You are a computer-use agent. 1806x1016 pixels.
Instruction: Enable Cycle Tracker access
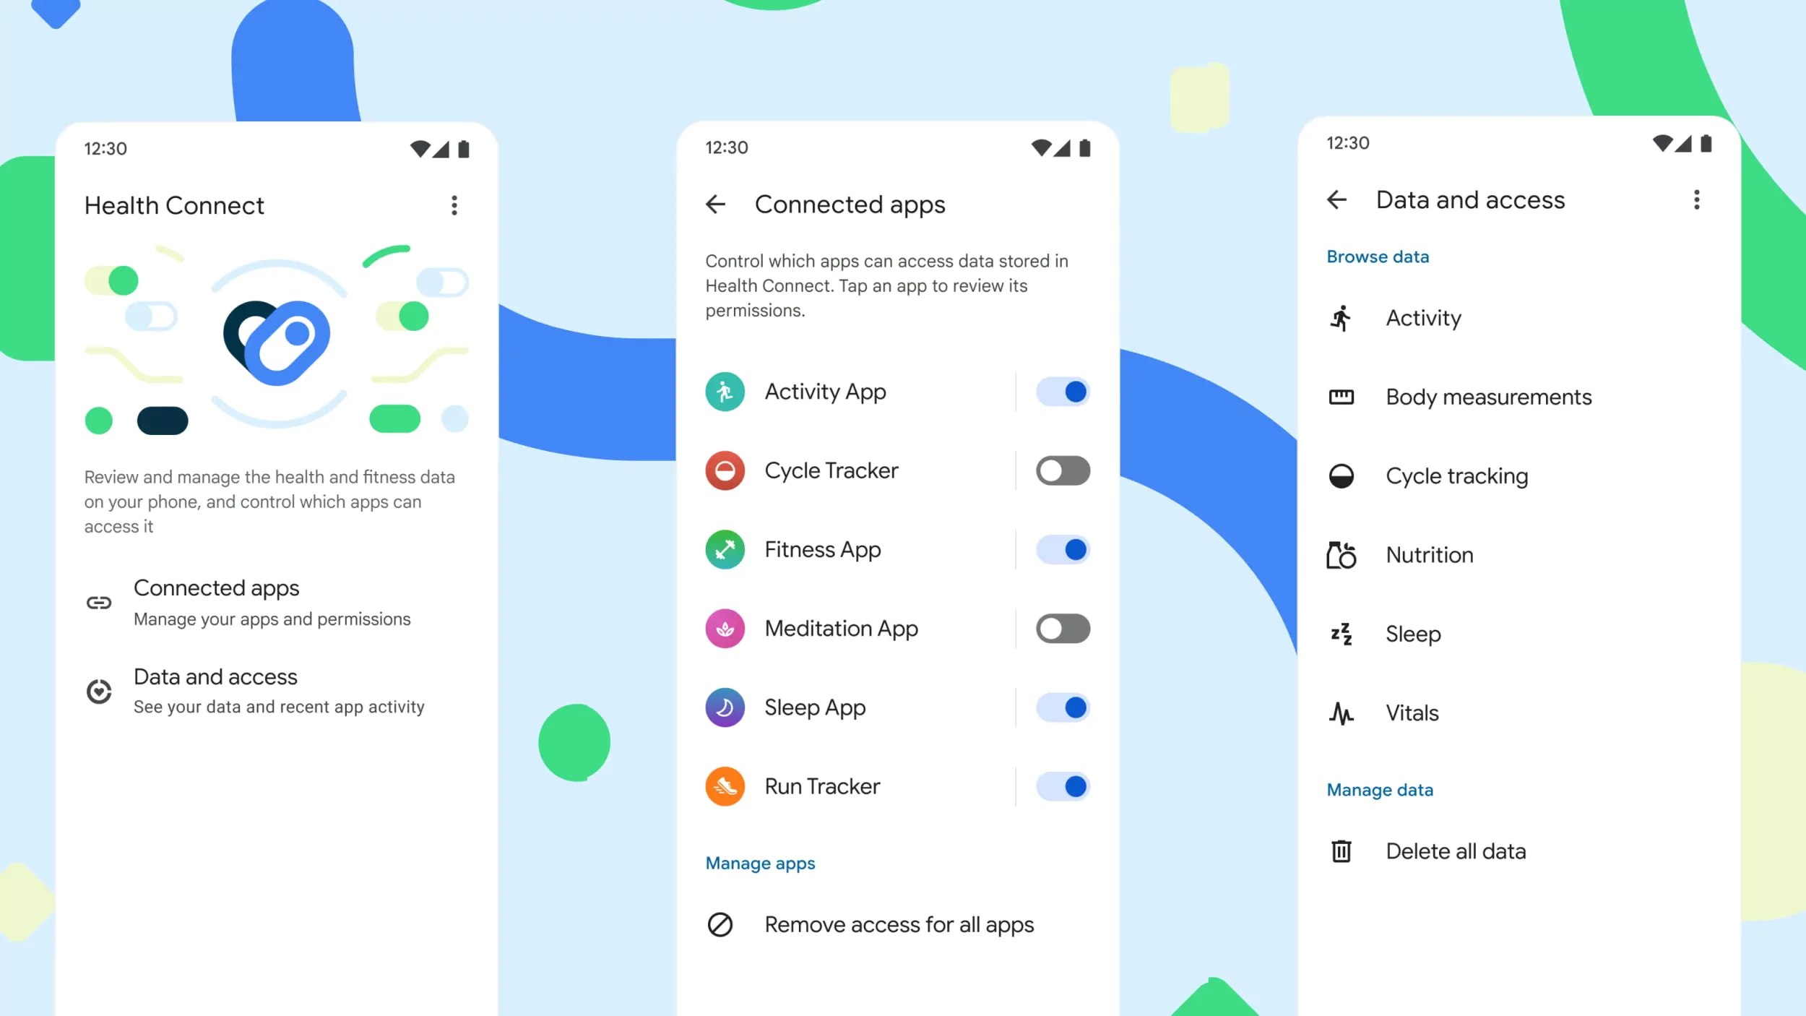click(1060, 470)
